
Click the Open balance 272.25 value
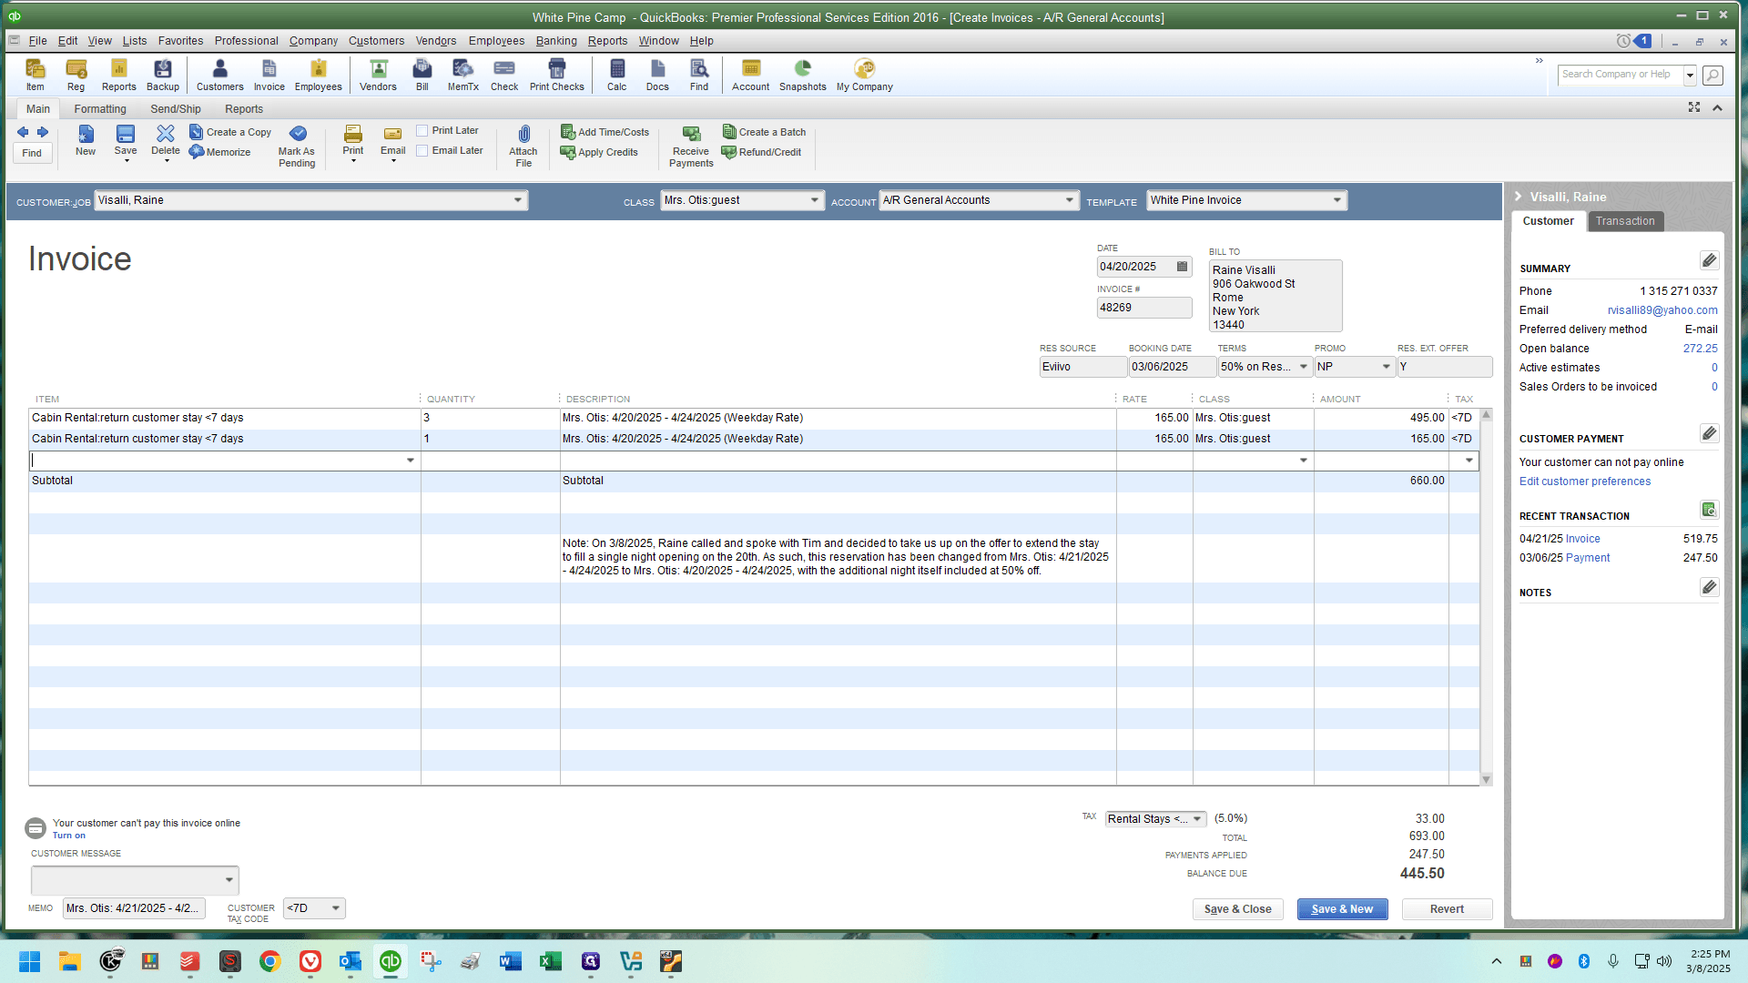click(x=1700, y=349)
